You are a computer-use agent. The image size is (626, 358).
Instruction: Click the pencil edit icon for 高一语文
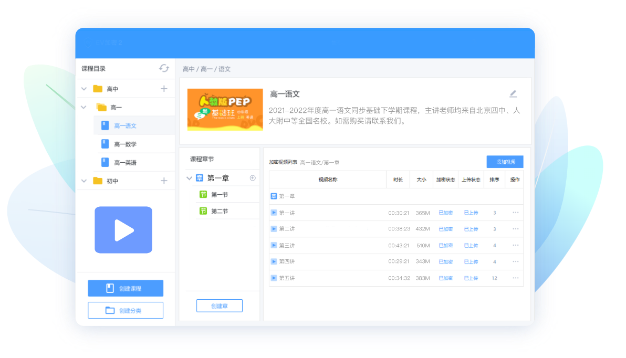[513, 94]
